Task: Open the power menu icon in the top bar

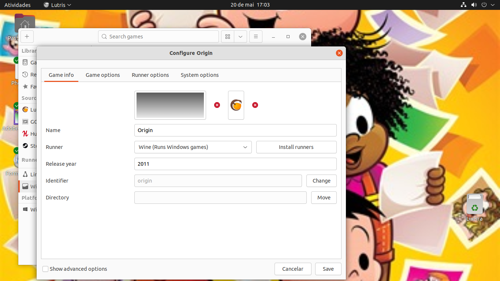Action: click(484, 5)
